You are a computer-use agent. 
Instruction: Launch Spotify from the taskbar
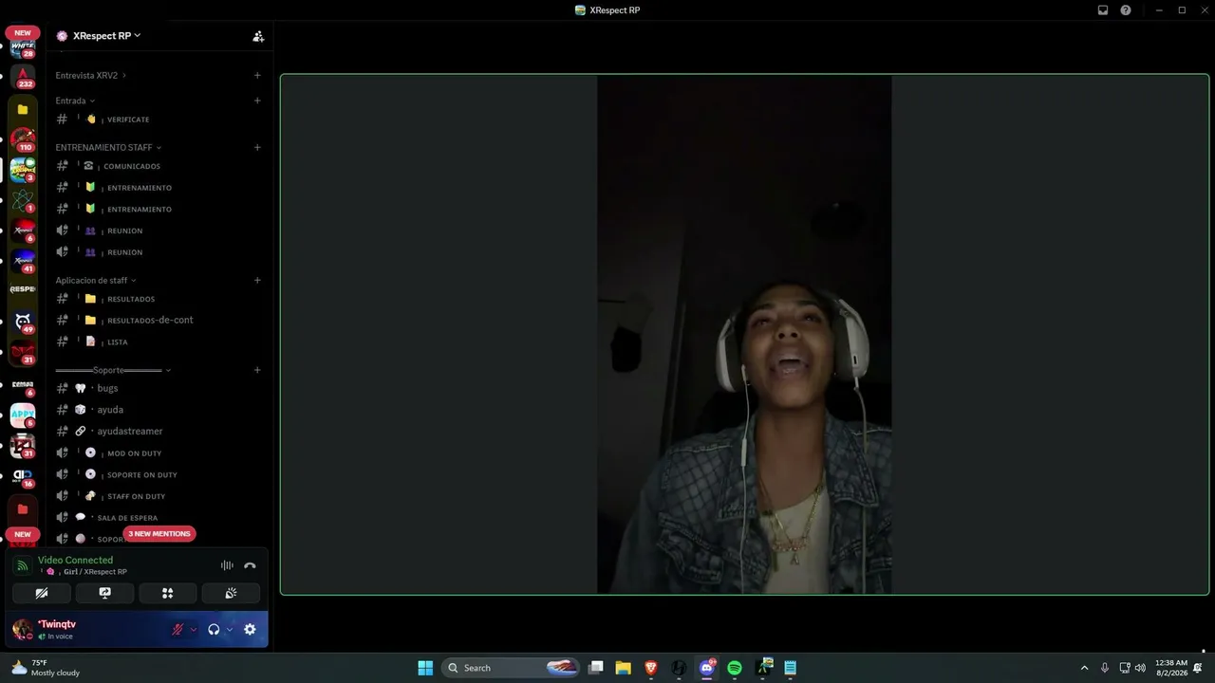tap(735, 668)
